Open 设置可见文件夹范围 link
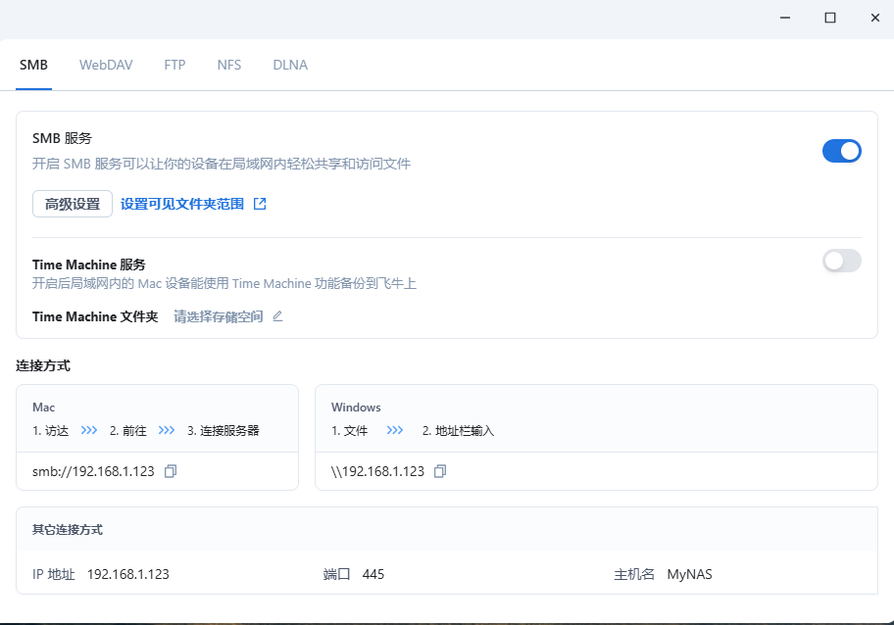894x625 pixels. tap(182, 204)
